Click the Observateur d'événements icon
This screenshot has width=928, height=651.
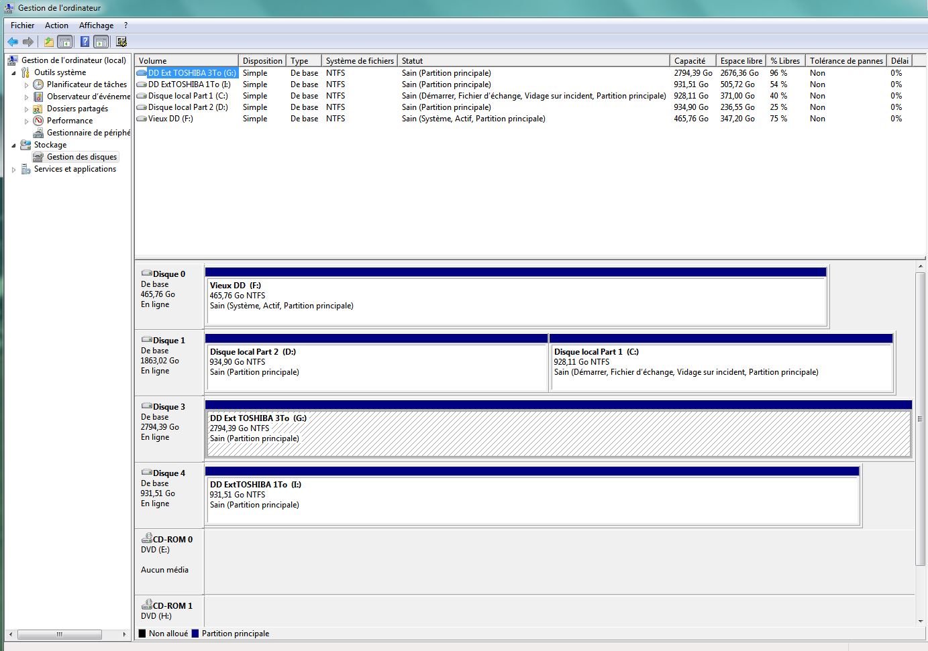point(38,97)
